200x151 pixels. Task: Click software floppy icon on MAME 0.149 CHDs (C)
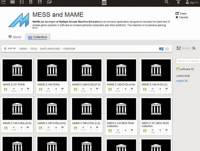click(145, 89)
